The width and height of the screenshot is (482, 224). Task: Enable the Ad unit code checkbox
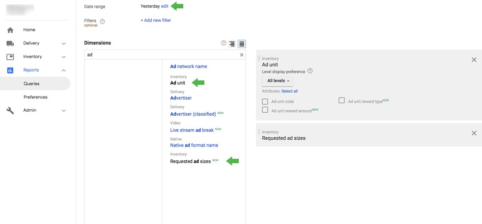(x=265, y=101)
